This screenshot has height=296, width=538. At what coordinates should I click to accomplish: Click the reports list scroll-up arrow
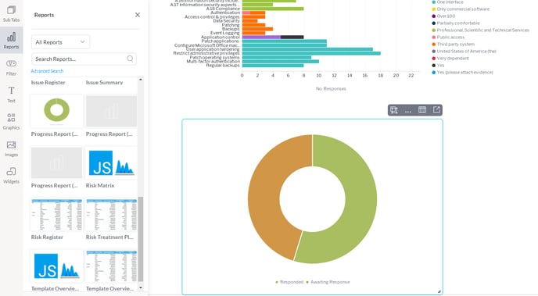click(141, 80)
